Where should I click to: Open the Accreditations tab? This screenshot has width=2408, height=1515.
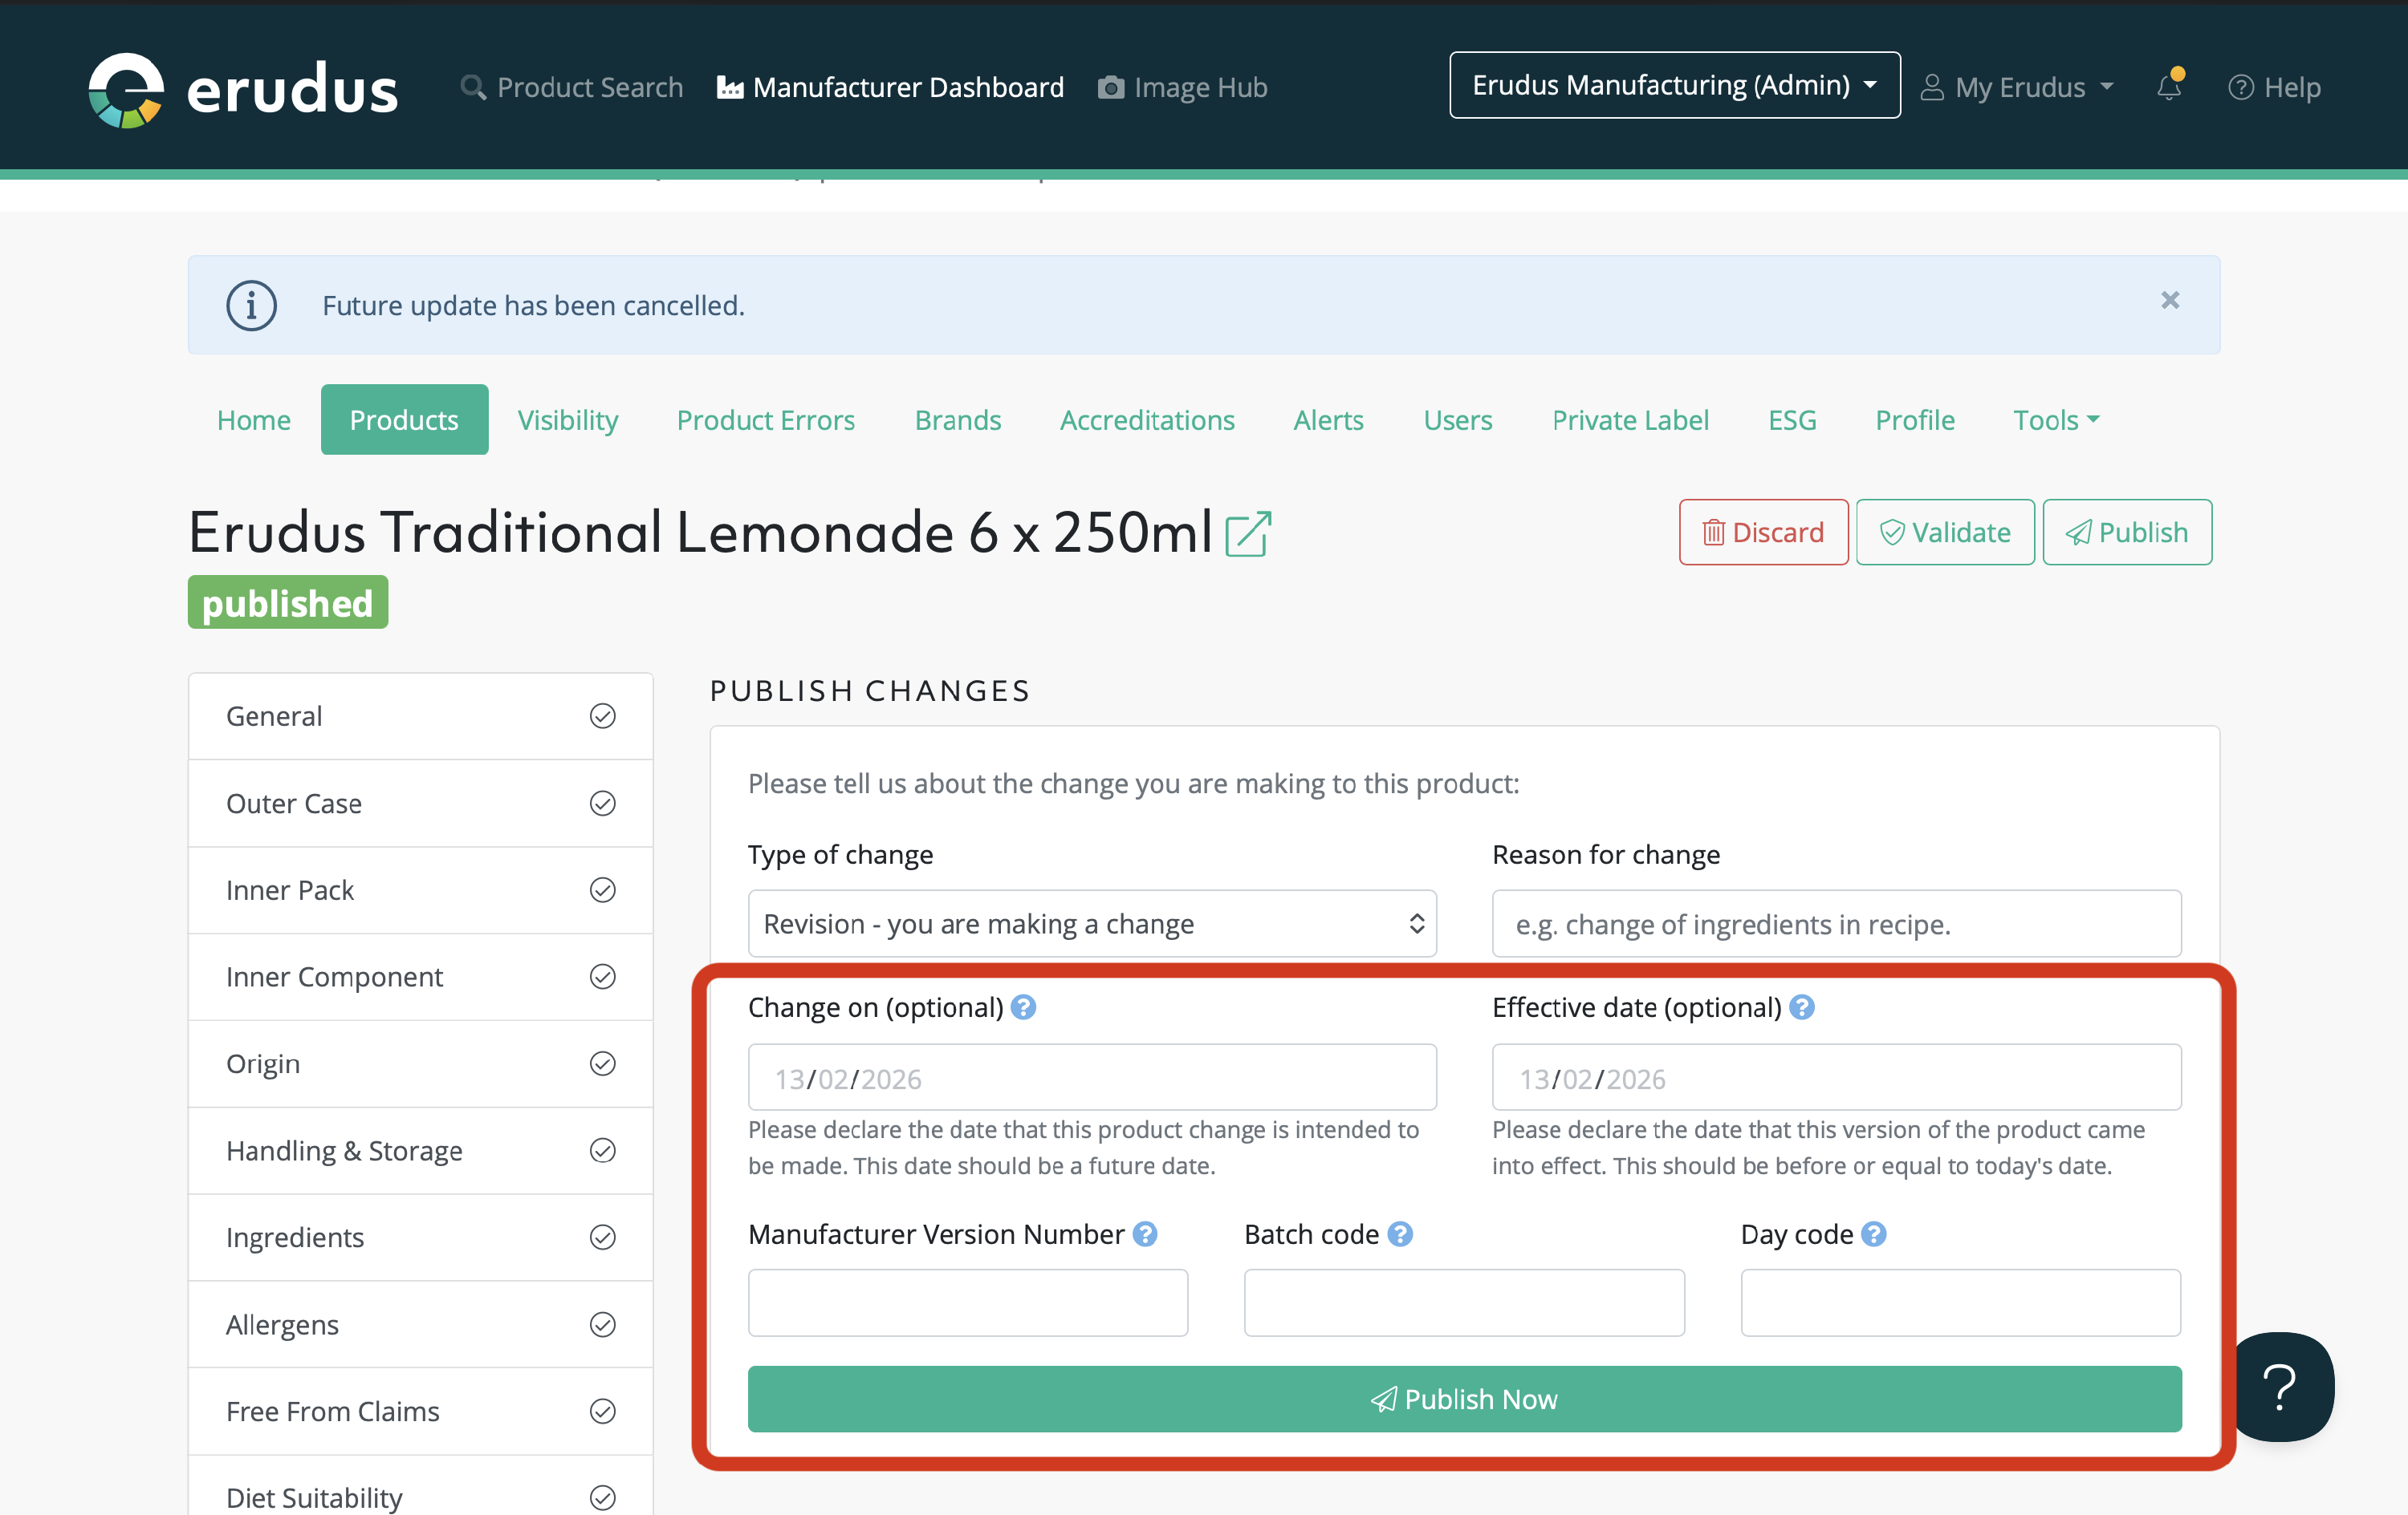(1147, 419)
